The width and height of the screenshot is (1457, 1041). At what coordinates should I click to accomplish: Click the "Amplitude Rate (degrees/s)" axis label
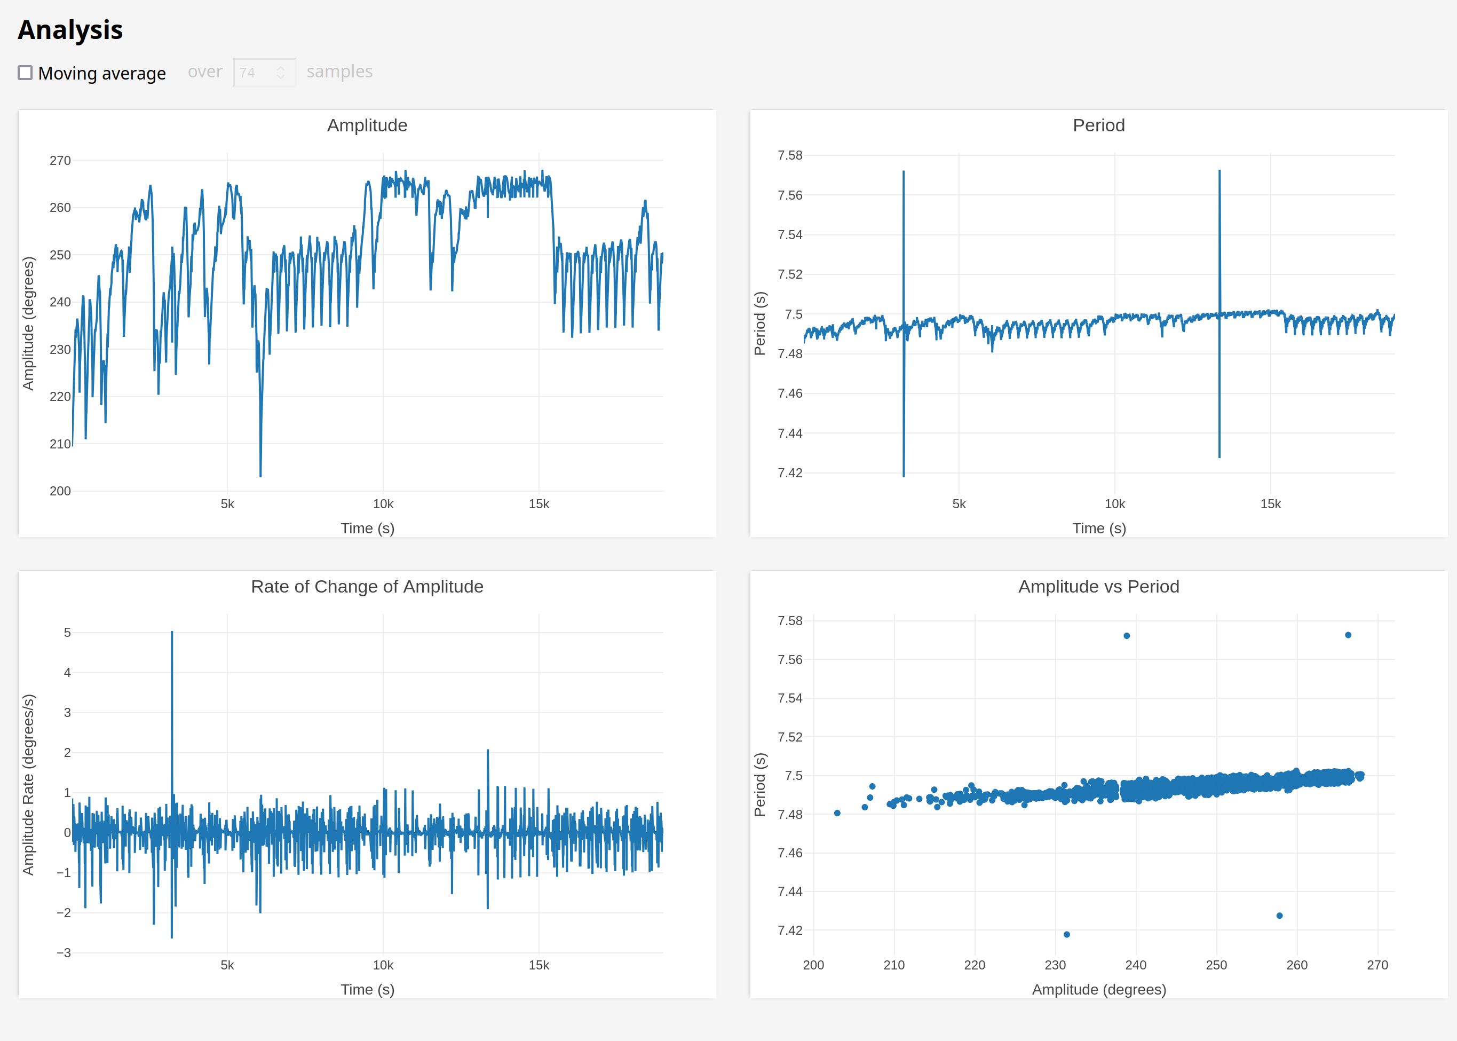[28, 785]
